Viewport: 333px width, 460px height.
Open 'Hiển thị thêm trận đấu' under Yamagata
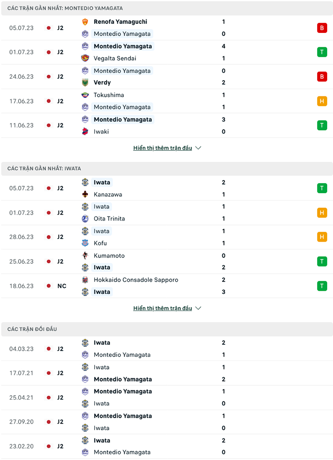(x=162, y=148)
